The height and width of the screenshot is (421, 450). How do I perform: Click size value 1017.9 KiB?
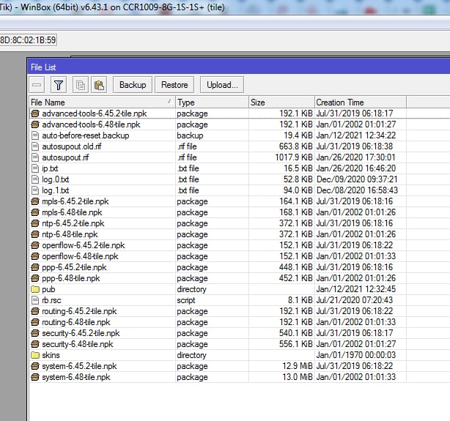294,157
